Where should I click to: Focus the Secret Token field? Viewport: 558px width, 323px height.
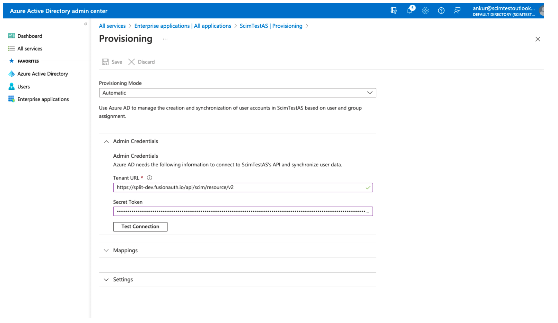239,211
